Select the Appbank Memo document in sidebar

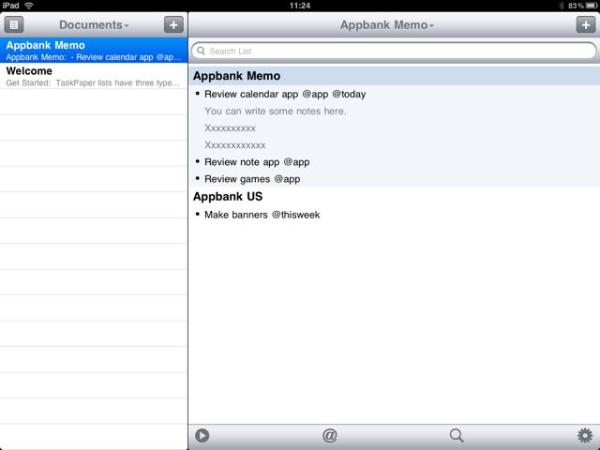[94, 50]
